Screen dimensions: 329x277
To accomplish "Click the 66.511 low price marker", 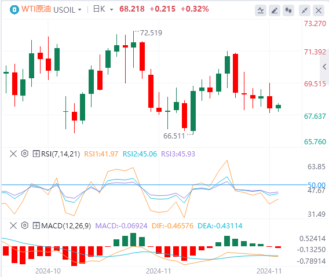I will [x=174, y=136].
